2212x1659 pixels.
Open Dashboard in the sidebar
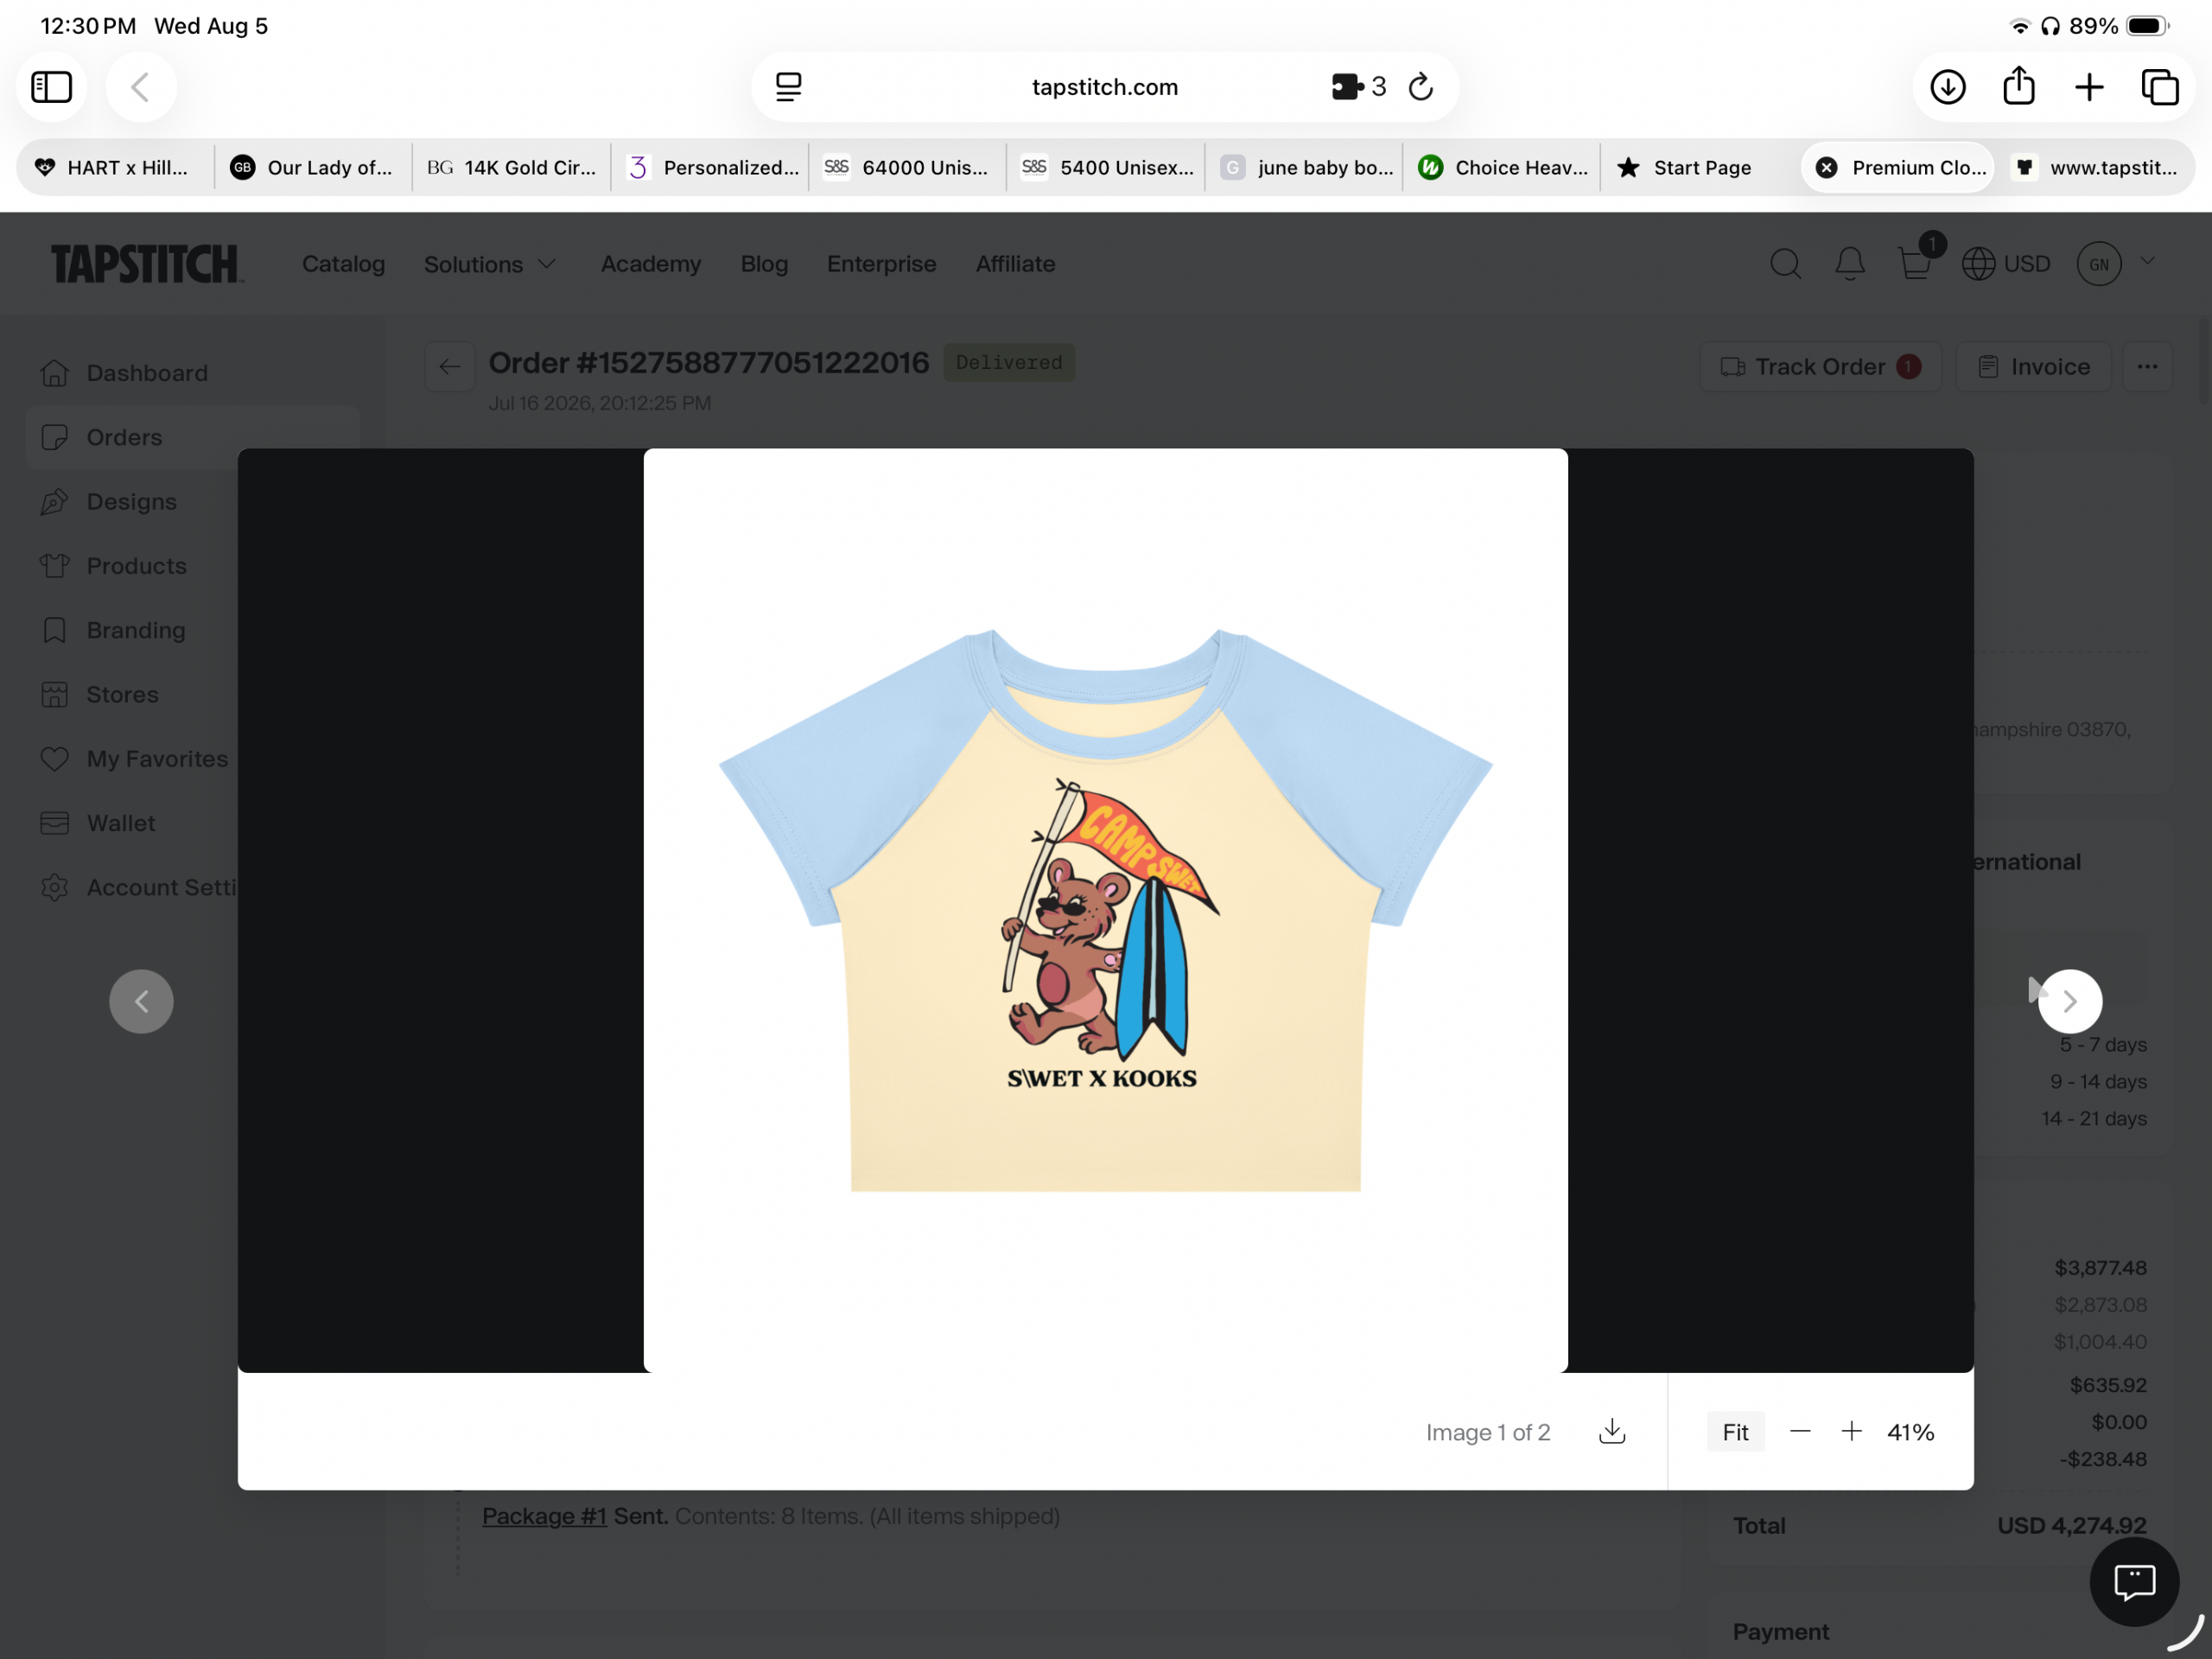tap(192, 373)
